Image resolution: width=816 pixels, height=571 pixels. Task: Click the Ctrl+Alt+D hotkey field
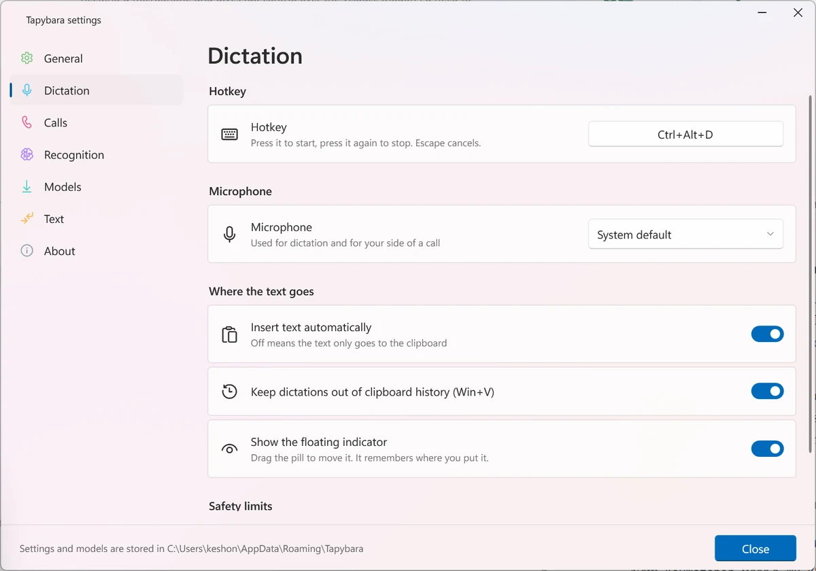pos(685,134)
